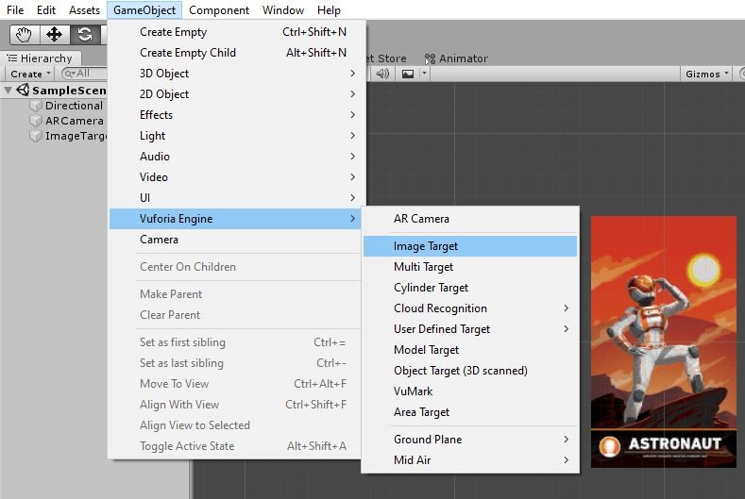The image size is (745, 499).
Task: Collapse the SampleScene tree arrow
Action: coord(8,91)
